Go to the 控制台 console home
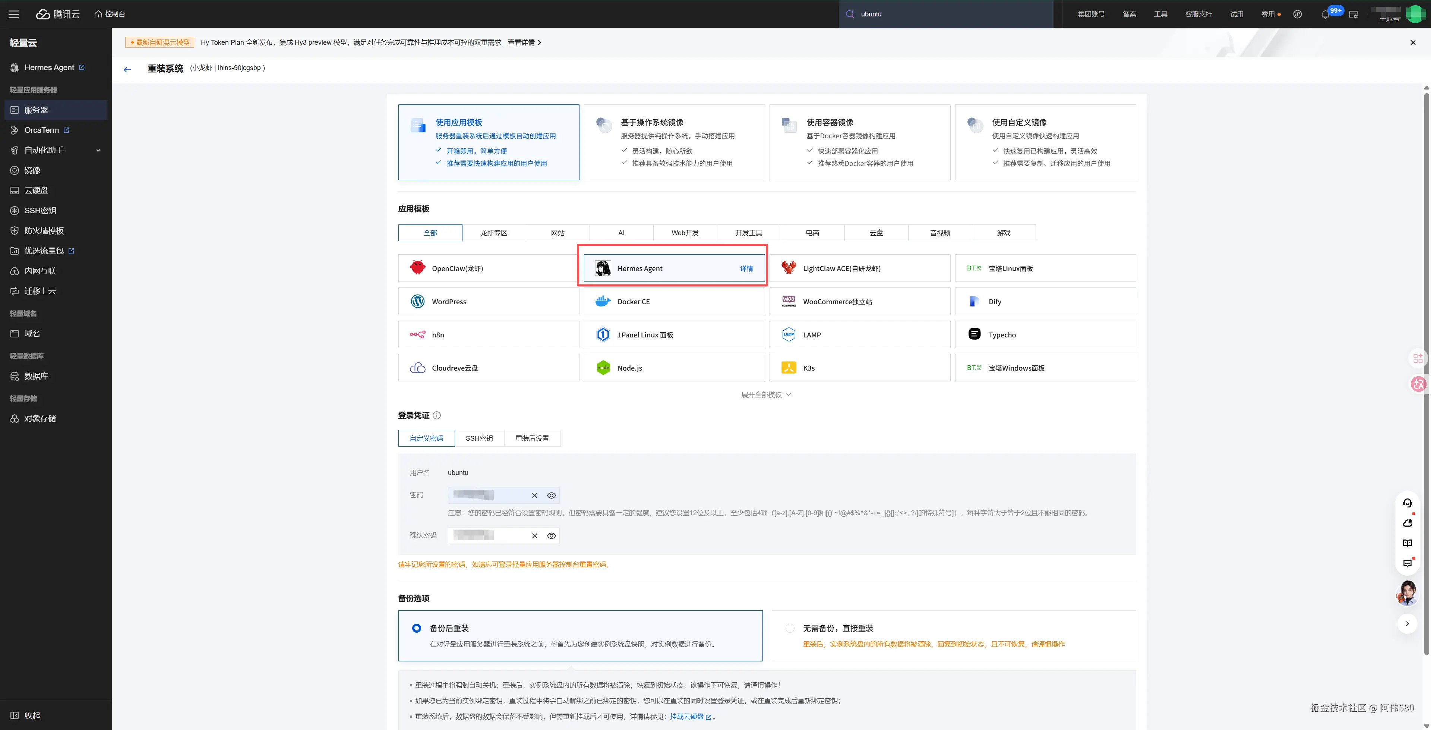Image resolution: width=1431 pixels, height=730 pixels. pyautogui.click(x=110, y=14)
